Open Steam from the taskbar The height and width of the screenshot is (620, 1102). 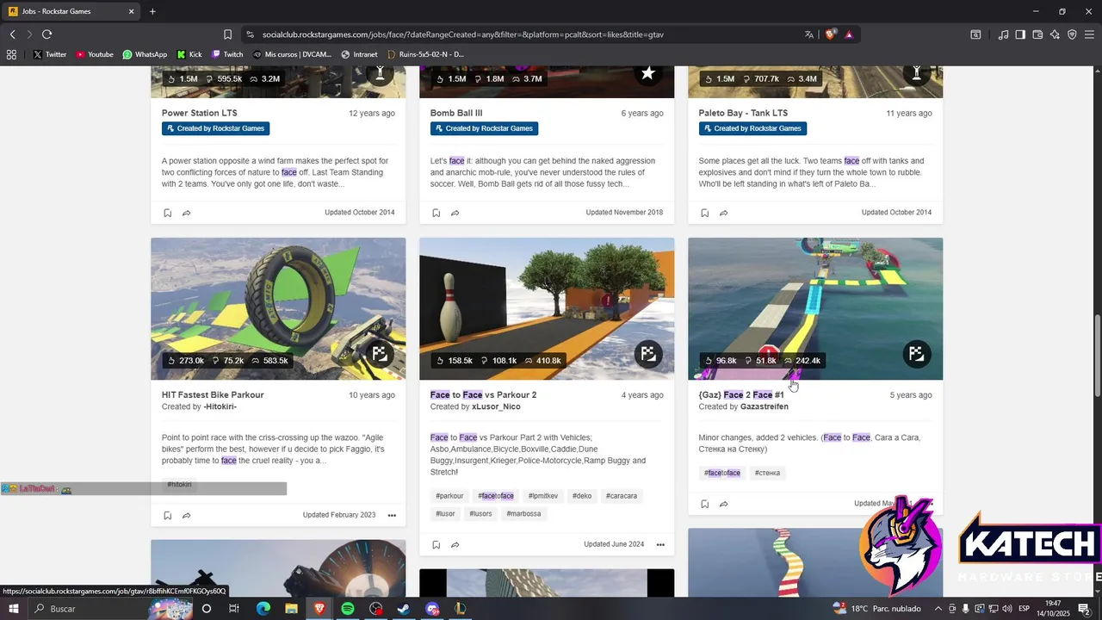point(404,609)
